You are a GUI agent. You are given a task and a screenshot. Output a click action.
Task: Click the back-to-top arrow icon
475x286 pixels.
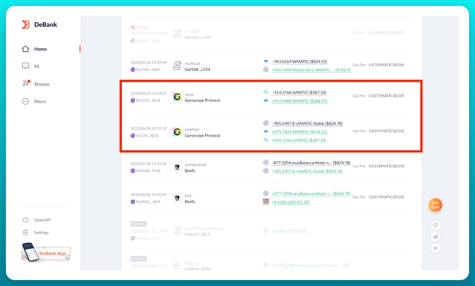coord(435,248)
